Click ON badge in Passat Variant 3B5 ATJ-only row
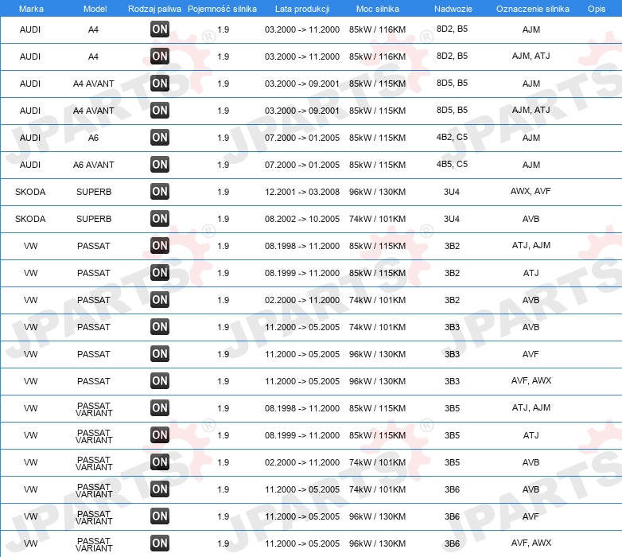The image size is (622, 557). click(x=160, y=434)
